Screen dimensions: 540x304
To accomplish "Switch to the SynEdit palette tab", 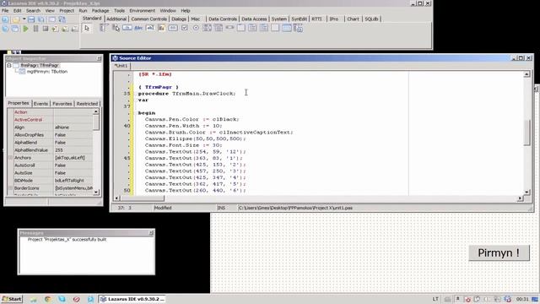I will (299, 19).
